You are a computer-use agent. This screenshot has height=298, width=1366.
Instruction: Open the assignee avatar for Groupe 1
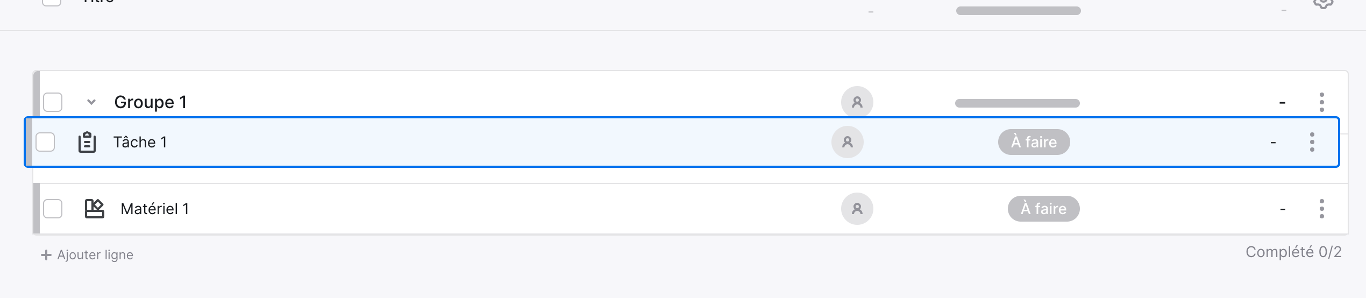pyautogui.click(x=857, y=102)
